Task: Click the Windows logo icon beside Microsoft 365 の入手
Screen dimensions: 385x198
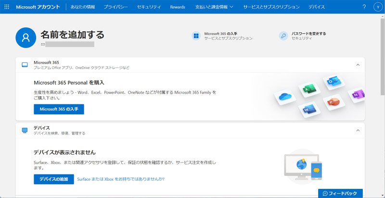Action: coord(196,36)
